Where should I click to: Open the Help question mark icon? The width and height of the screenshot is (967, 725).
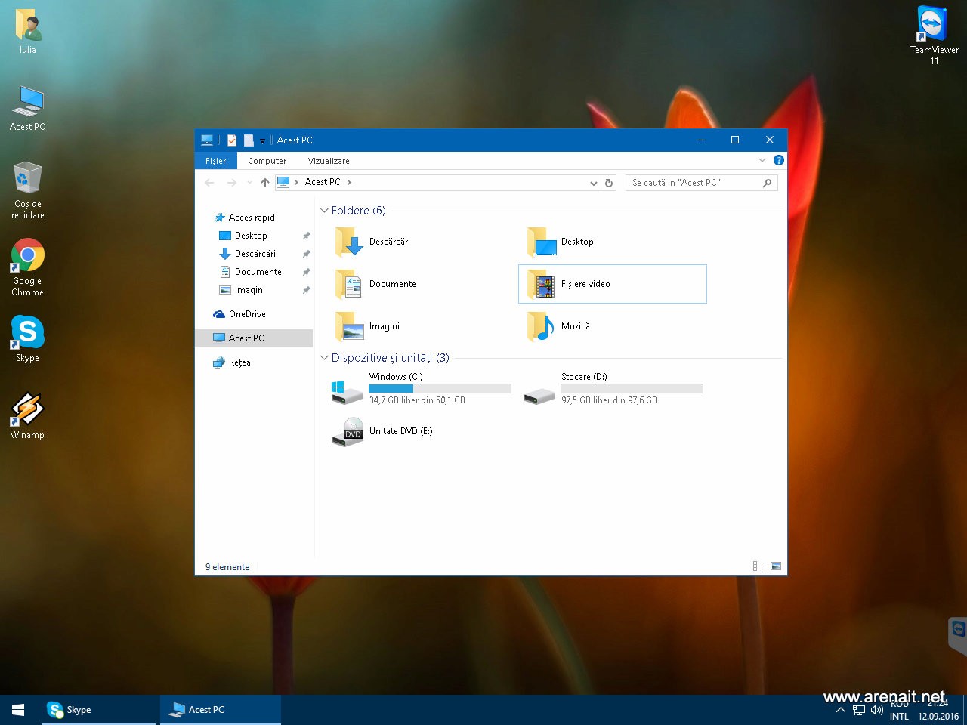(778, 160)
